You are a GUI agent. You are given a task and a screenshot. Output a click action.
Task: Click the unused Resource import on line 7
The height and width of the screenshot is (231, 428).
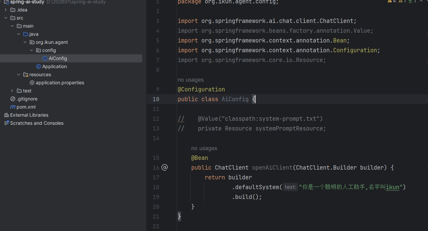point(252,60)
